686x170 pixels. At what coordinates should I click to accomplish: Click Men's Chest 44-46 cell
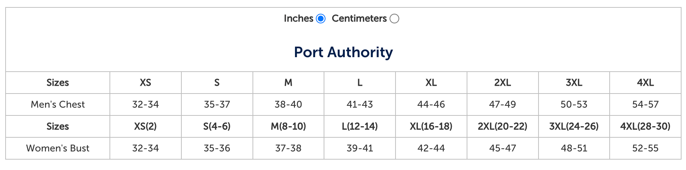[431, 104]
